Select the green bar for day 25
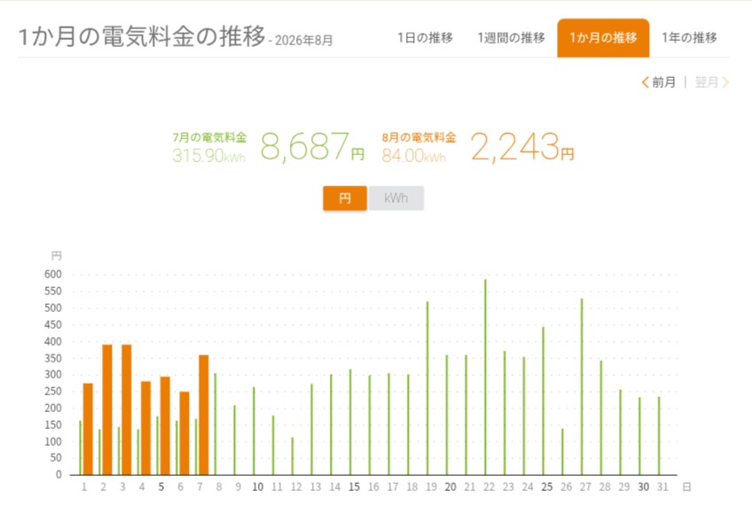Screen dimensions: 752x506 coord(544,401)
